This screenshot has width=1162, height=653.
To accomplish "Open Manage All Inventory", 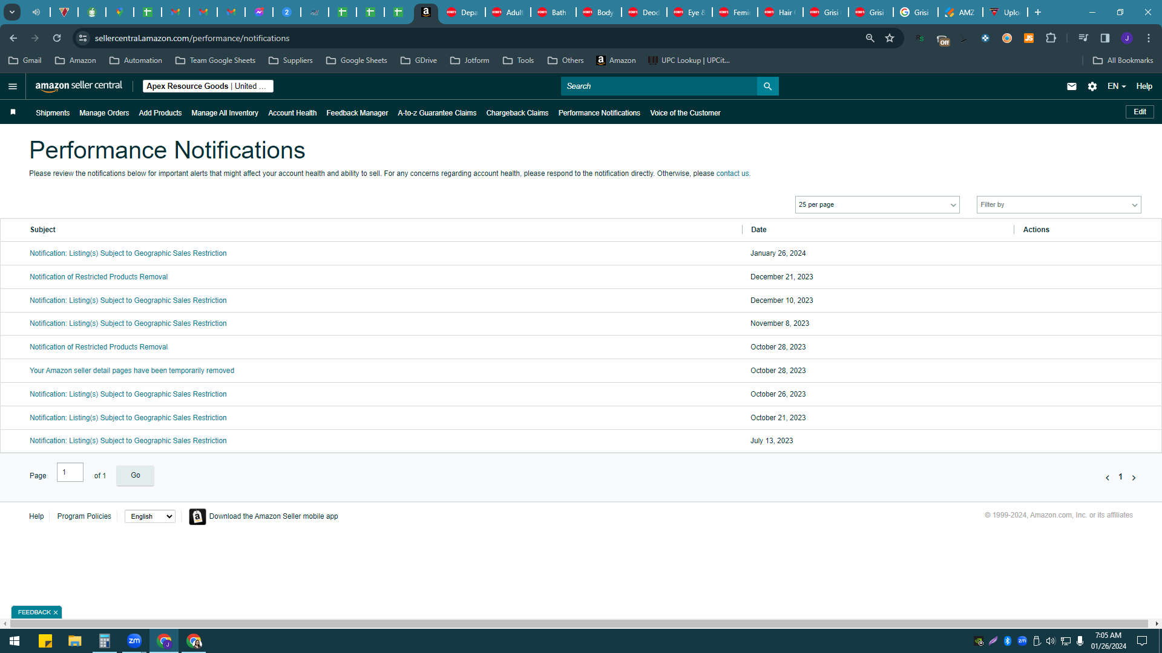I will 225,113.
